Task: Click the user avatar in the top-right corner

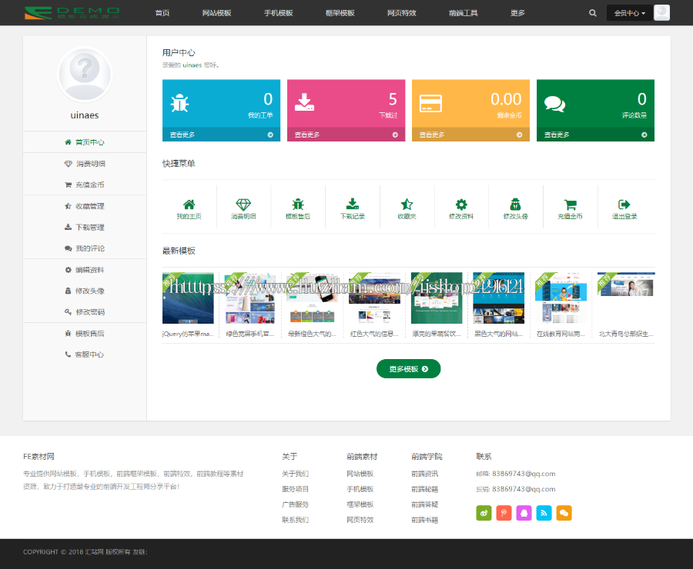Action: [661, 13]
